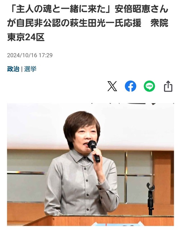Open the 選挙 category link
Image resolution: width=181 pixels, height=230 pixels.
pyautogui.click(x=30, y=69)
